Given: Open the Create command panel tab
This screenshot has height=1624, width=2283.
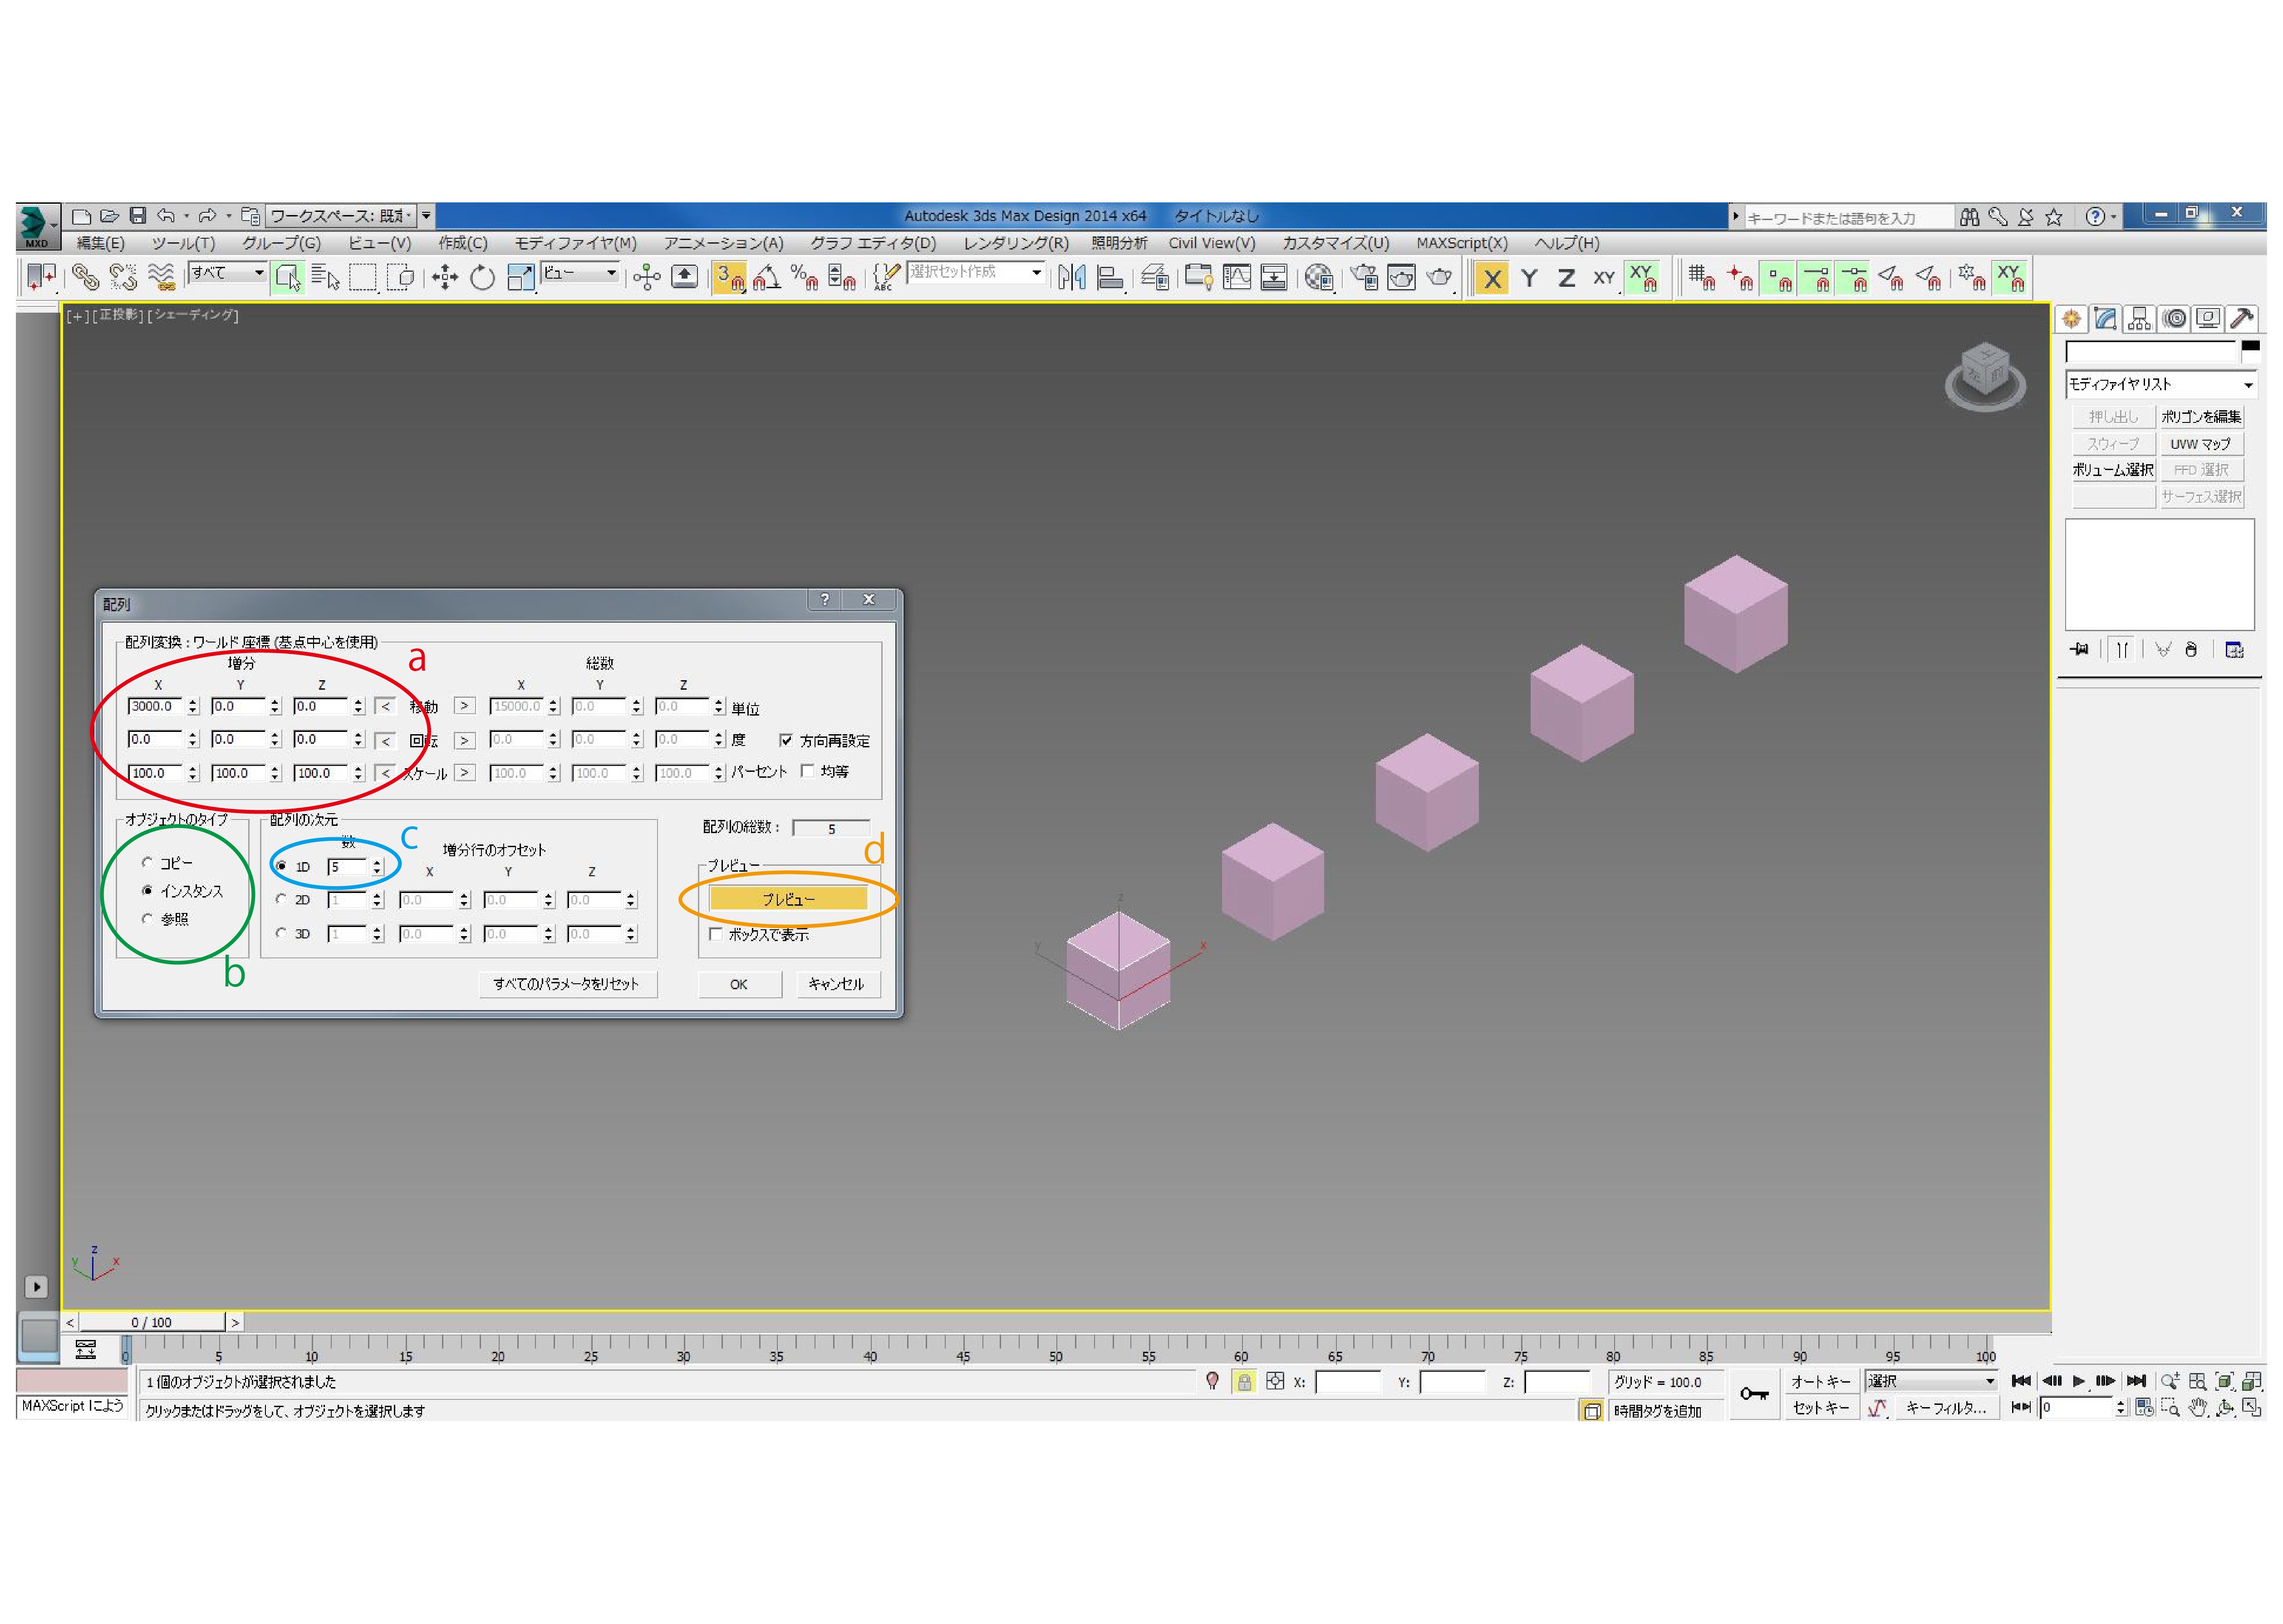Looking at the screenshot, I should pos(2071,319).
